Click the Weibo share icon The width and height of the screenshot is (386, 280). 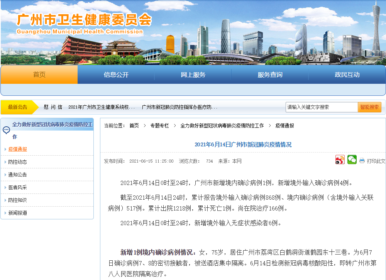[340, 160]
